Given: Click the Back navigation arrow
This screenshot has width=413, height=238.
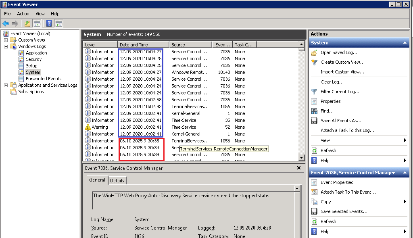Looking at the screenshot, I should coord(6,23).
